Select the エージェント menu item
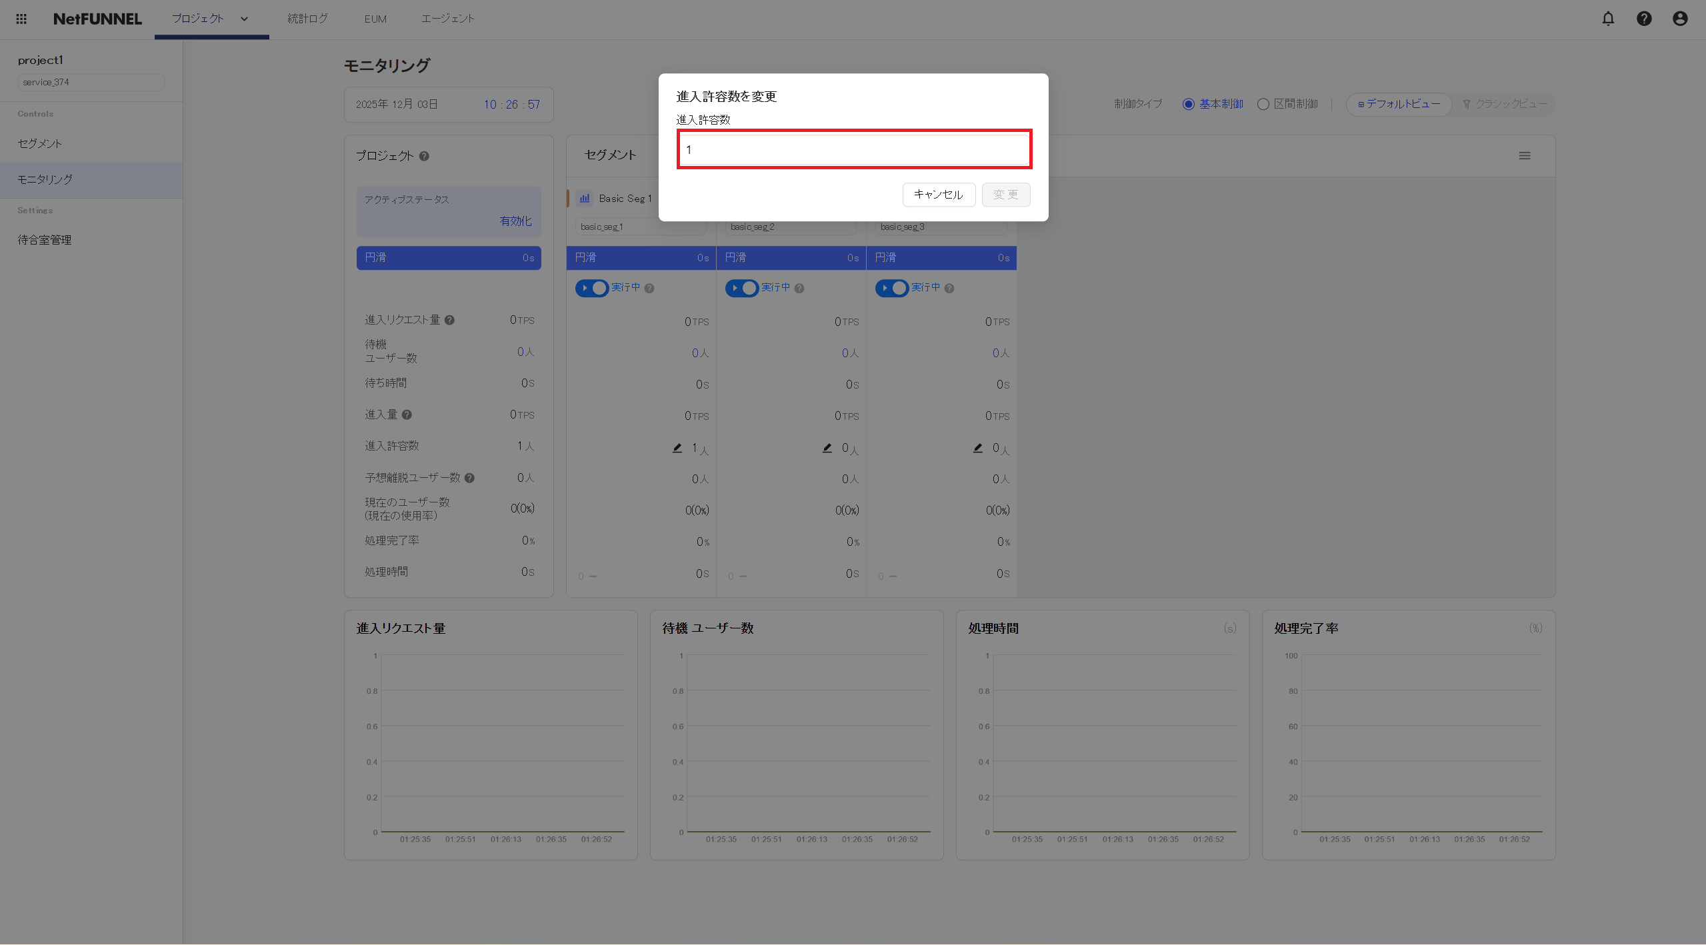 pos(447,19)
